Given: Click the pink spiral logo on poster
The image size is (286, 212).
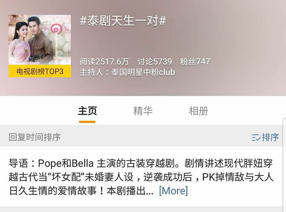Looking at the screenshot, I should click(56, 29).
